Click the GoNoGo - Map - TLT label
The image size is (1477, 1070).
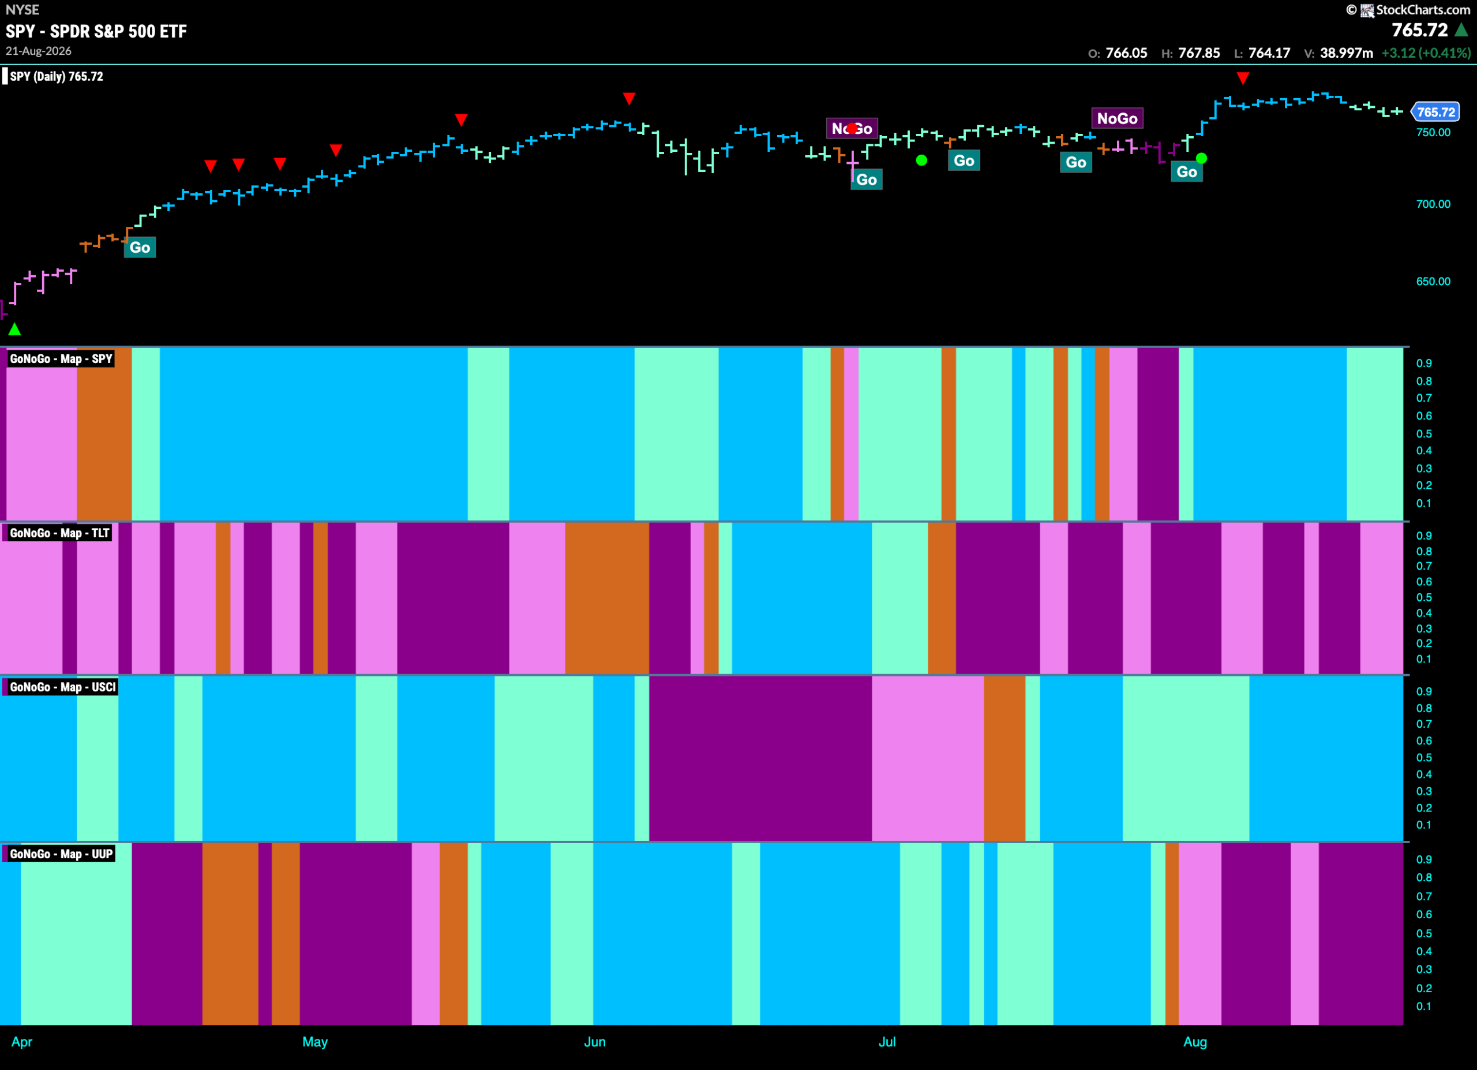(60, 533)
